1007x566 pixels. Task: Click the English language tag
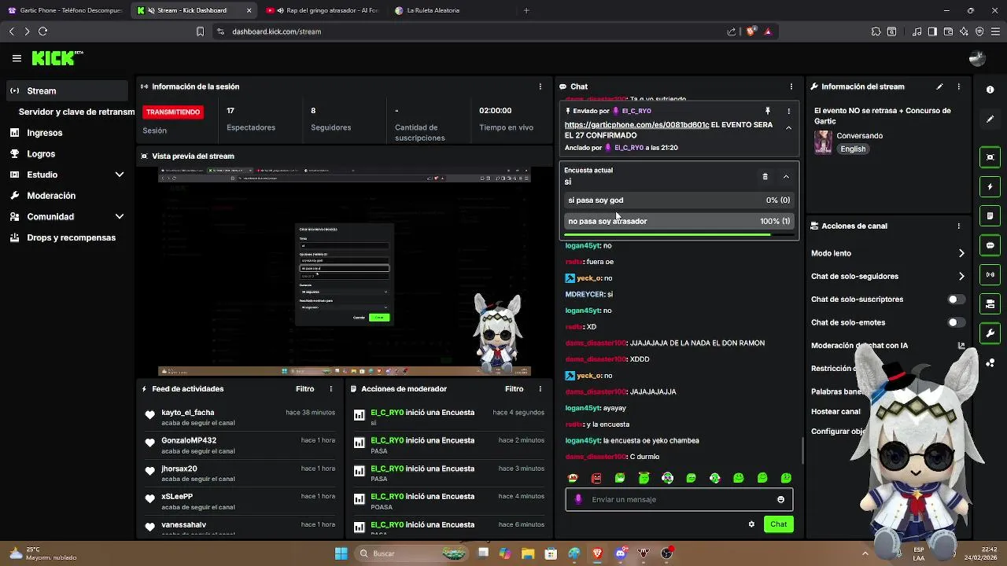852,149
